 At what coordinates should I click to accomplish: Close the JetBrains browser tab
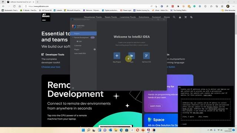(33, 2)
